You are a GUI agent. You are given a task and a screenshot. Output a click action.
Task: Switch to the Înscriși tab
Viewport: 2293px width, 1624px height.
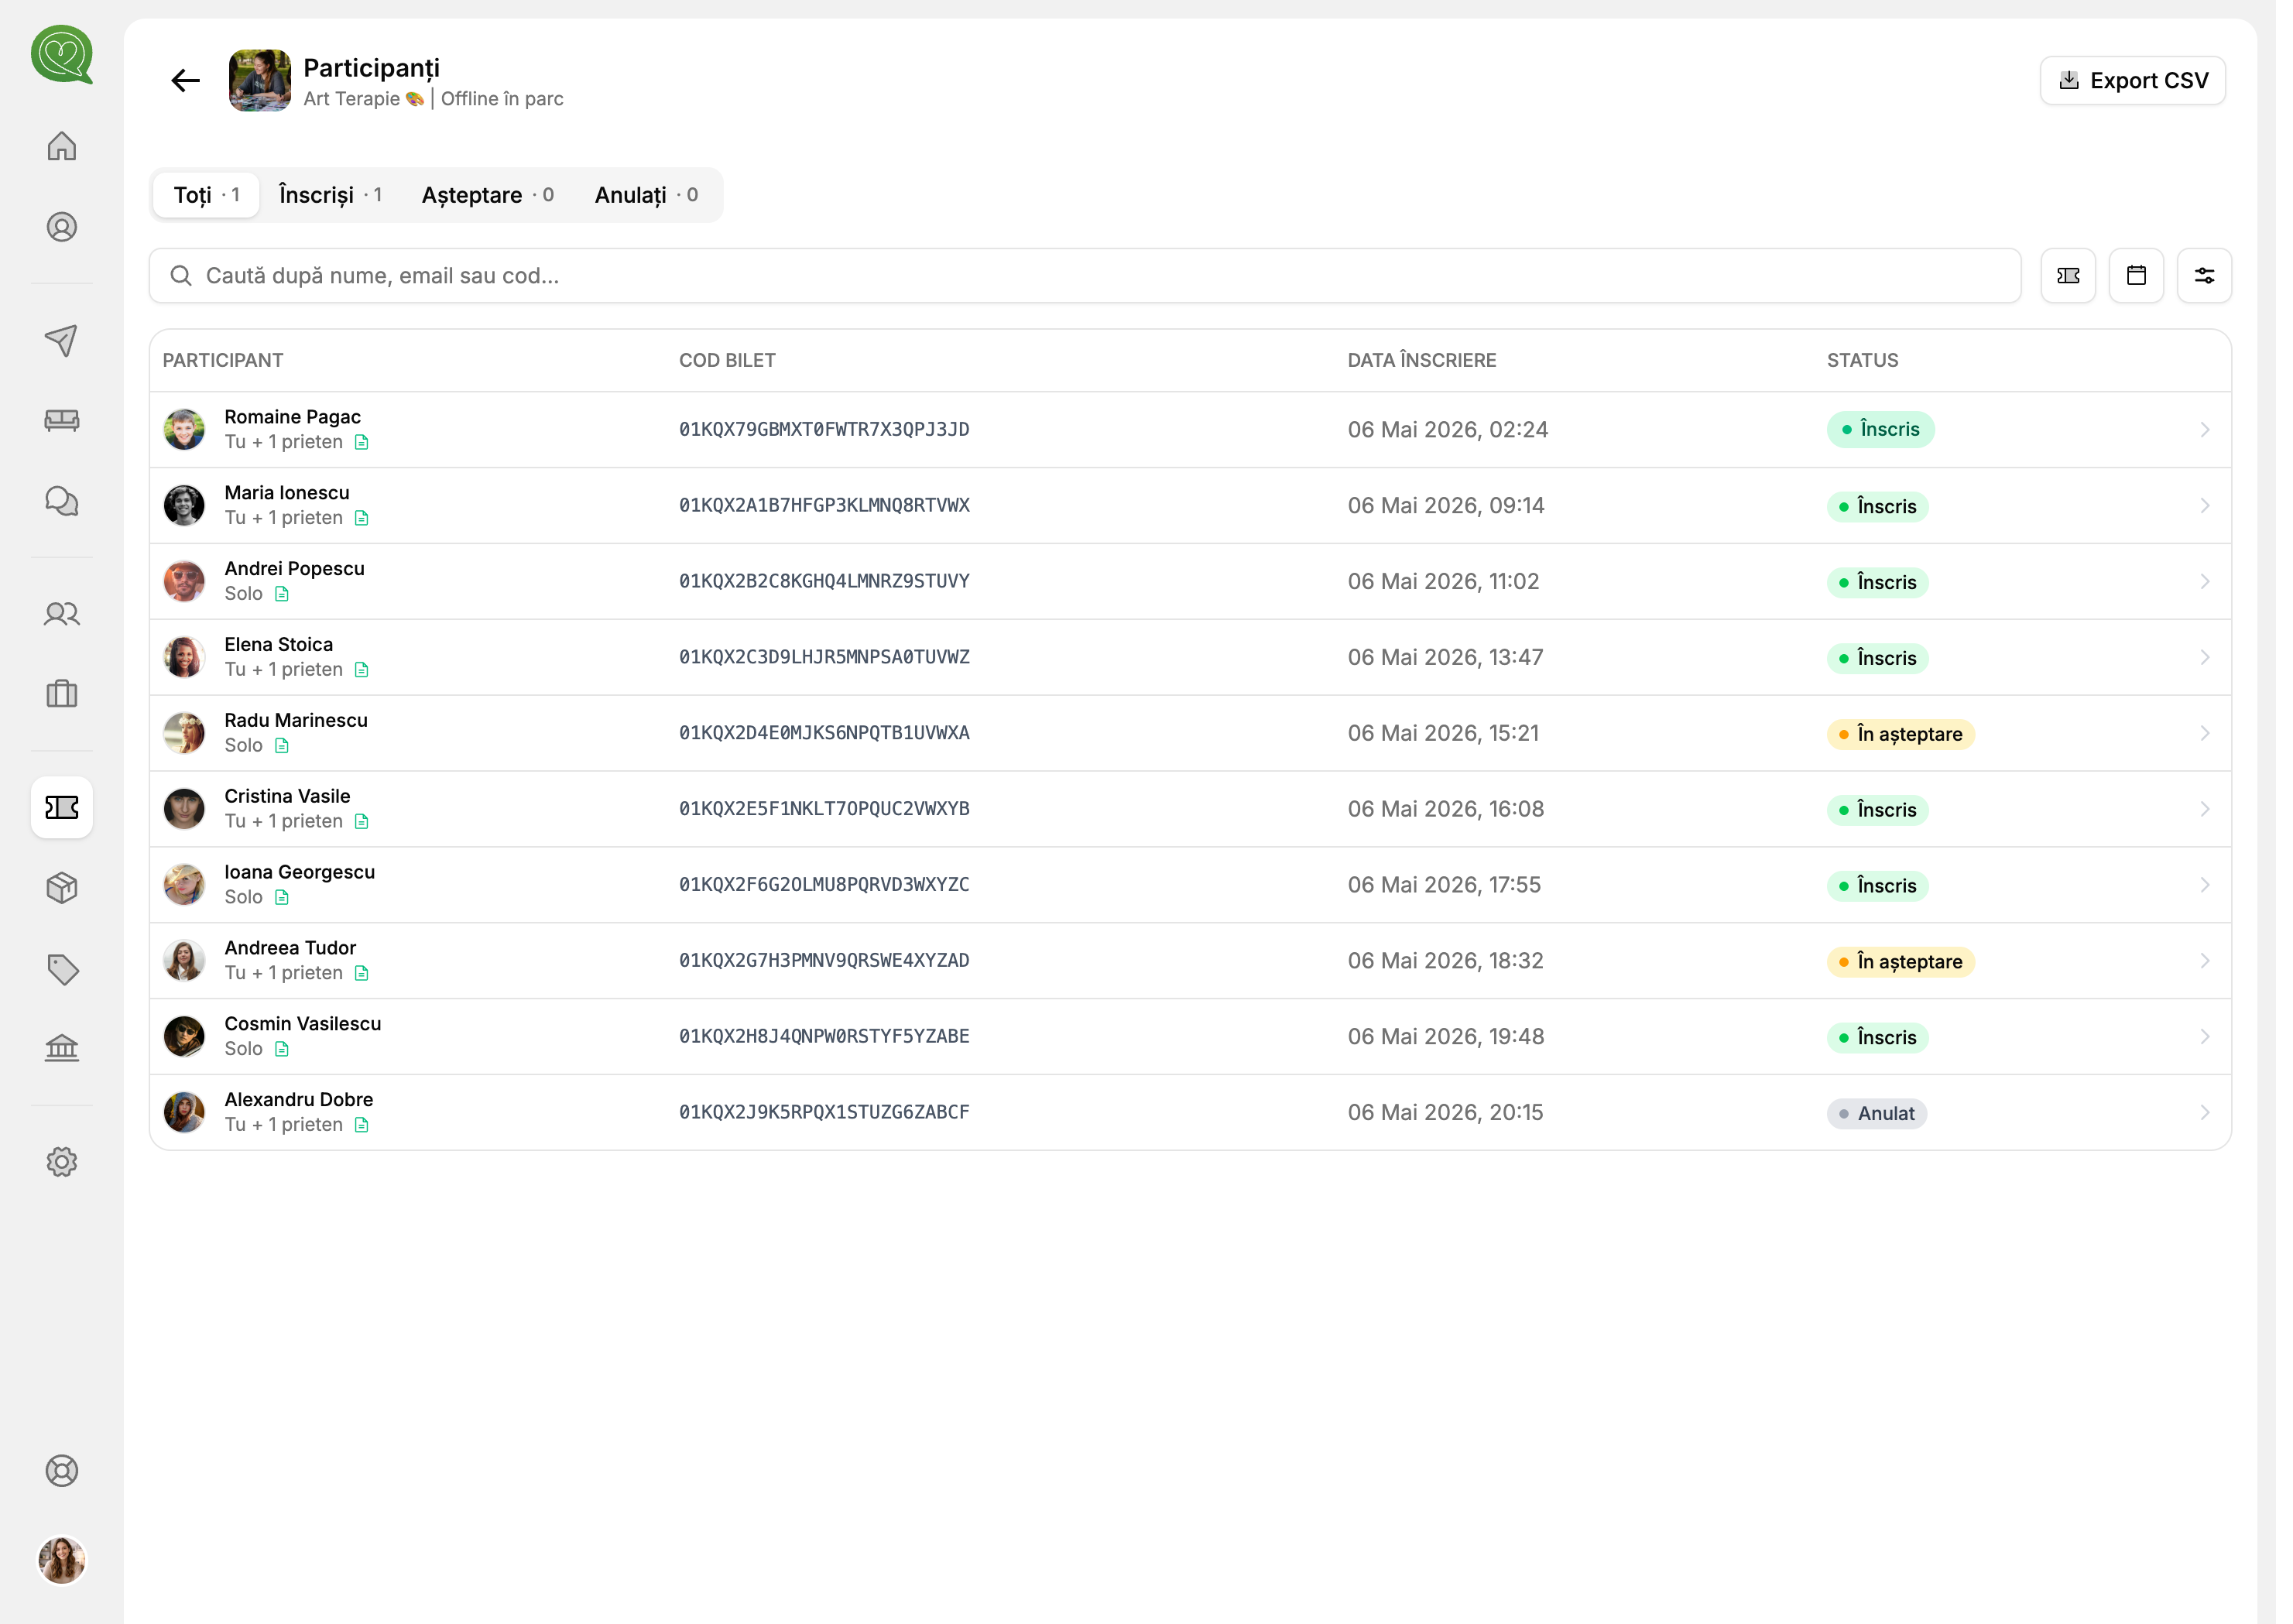(x=331, y=195)
